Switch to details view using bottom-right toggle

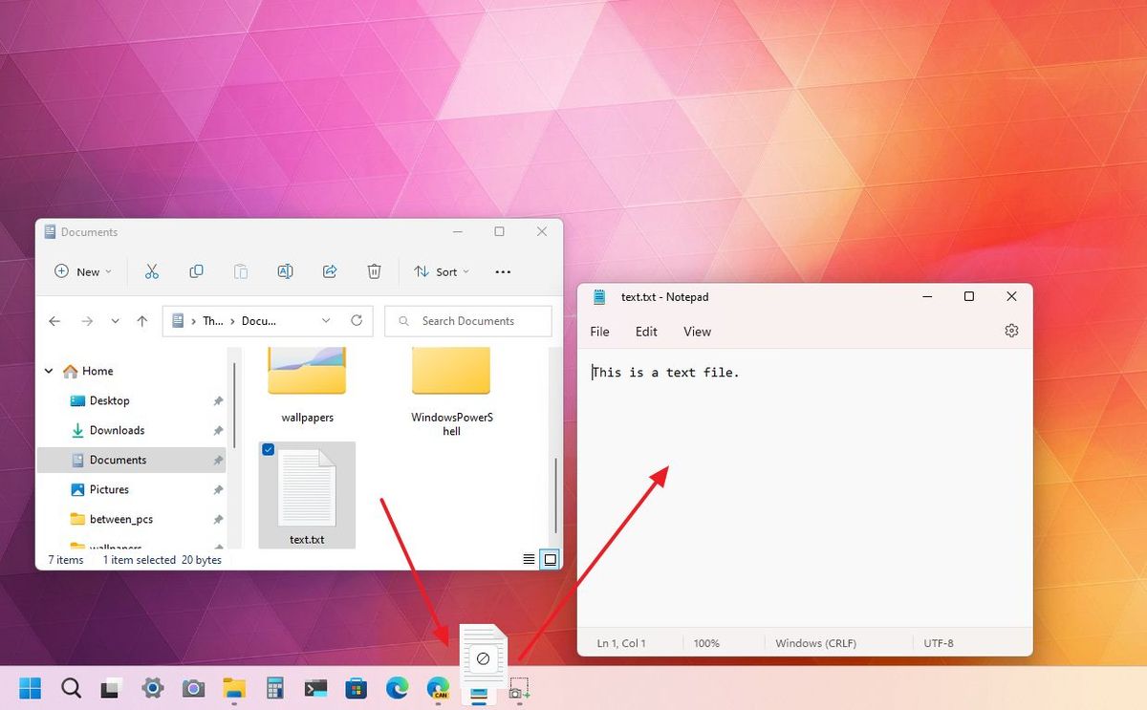point(529,559)
